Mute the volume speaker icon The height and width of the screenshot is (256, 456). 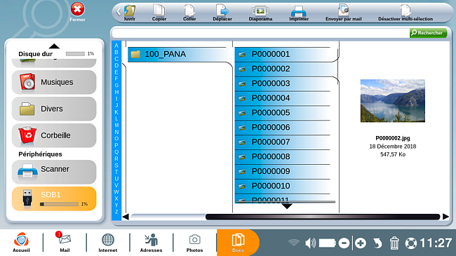coord(310,243)
